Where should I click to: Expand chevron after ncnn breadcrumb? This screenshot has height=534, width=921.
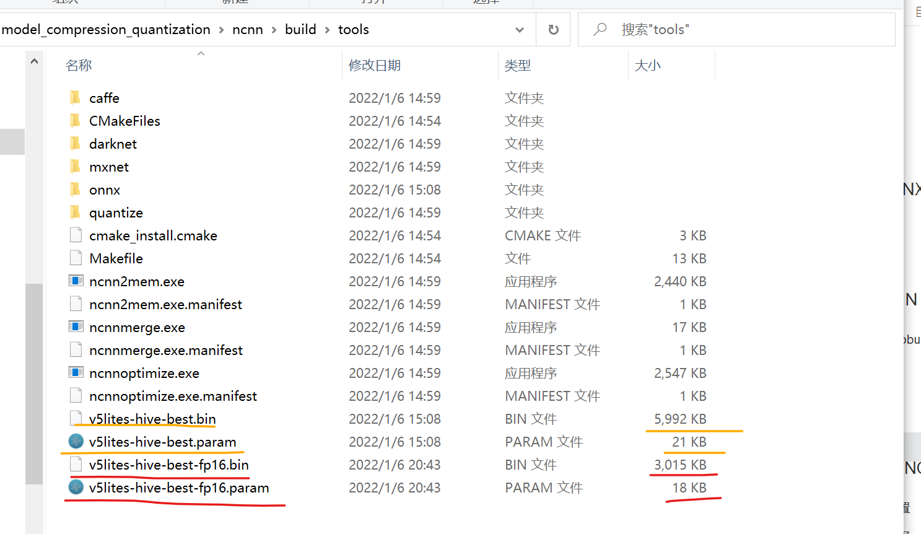click(x=274, y=30)
